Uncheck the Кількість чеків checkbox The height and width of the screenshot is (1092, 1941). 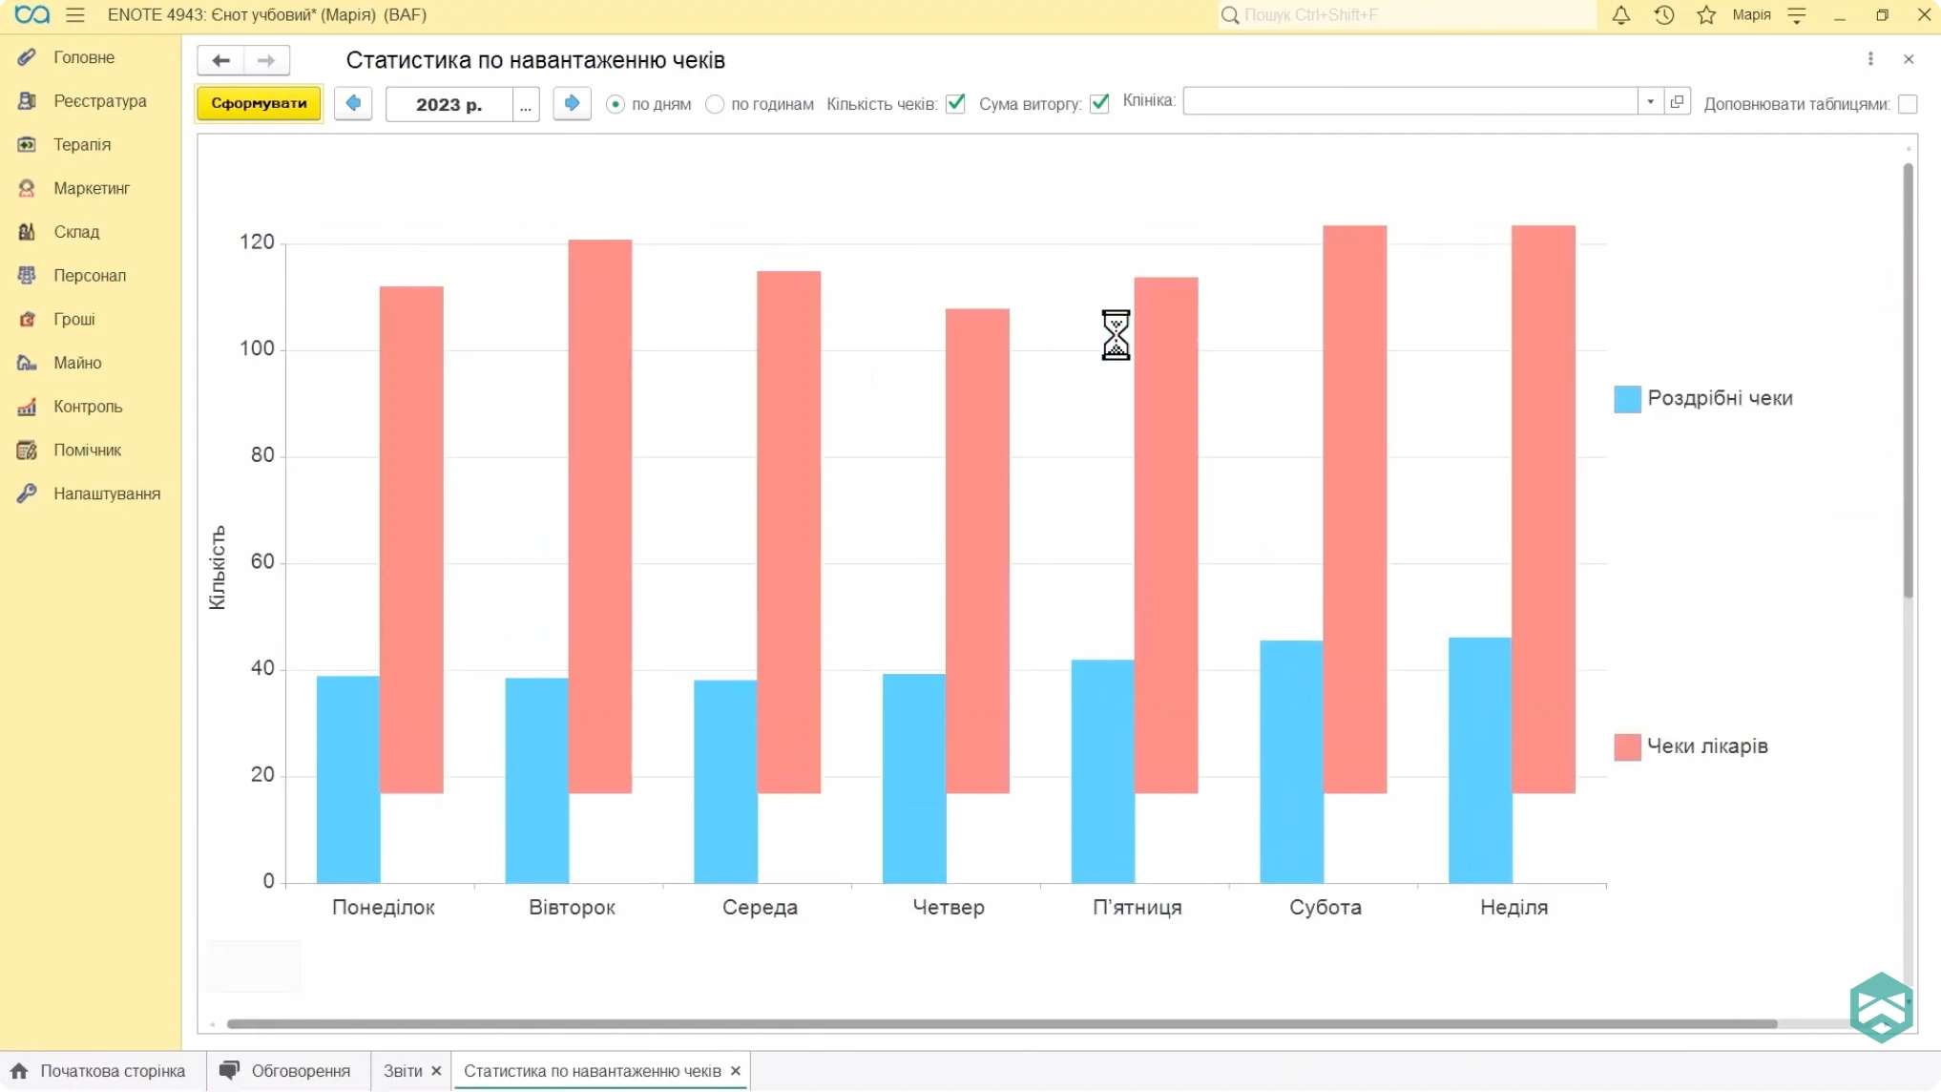click(x=956, y=103)
